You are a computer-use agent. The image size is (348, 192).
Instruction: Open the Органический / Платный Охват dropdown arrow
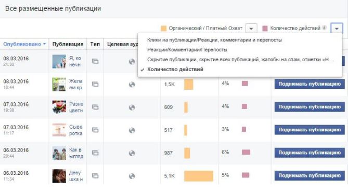pyautogui.click(x=251, y=29)
